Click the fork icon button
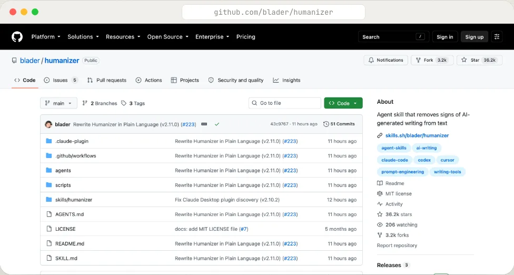 pos(418,60)
